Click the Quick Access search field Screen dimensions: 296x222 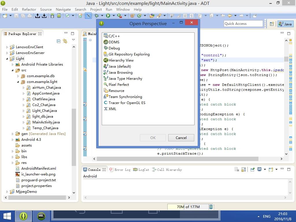(243, 24)
